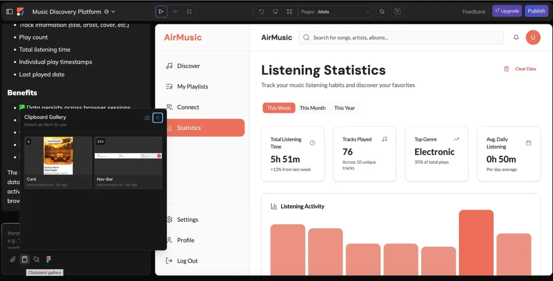Click the text edit tool icon
553x281 pixels.
[x=397, y=12]
